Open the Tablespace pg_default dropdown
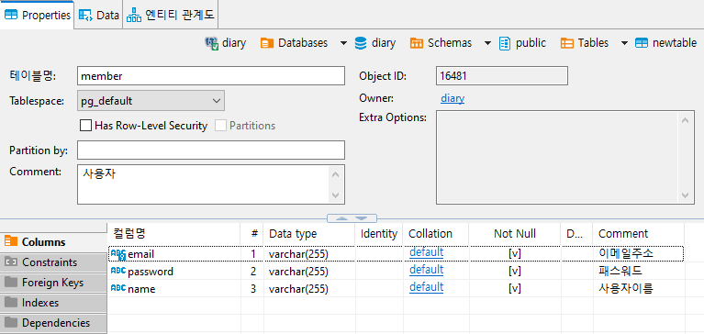Screen dimensions: 704x334 (151, 101)
